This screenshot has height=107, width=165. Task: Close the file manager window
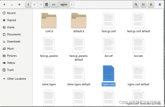coord(4,4)
